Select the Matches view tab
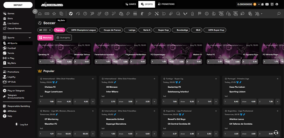This screenshot has height=138, width=284. [x=45, y=38]
